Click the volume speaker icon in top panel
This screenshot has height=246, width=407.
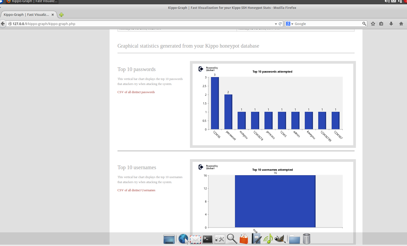[x=387, y=1]
